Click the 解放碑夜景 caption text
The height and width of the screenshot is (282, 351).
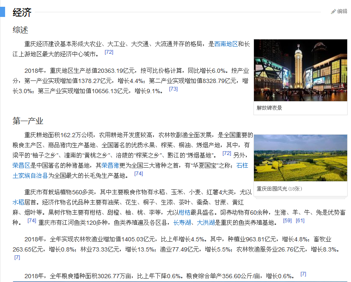(x=269, y=108)
